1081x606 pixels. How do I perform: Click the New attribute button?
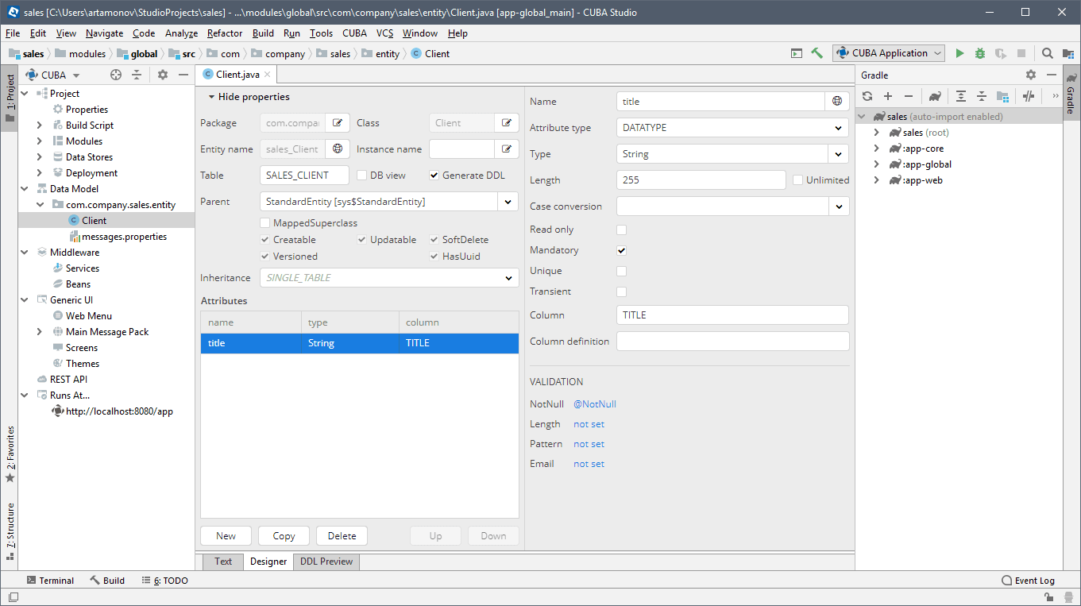click(226, 536)
